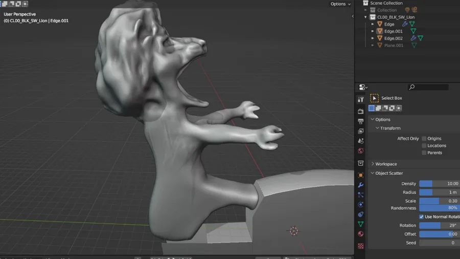Select Edge.001 in the outliner

click(394, 31)
